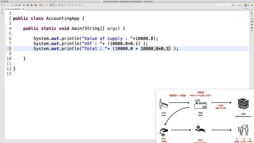This screenshot has width=254, height=143.
Task: Click line number 12 beside closing brace
Action: [9, 69]
